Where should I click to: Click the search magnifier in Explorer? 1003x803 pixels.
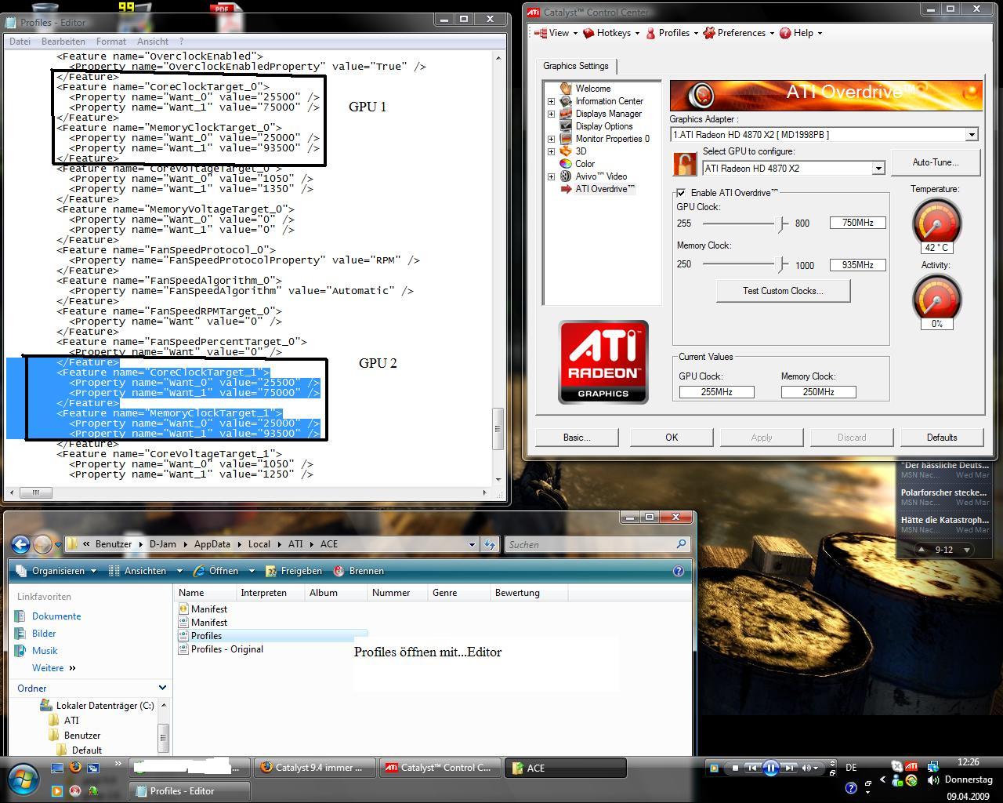coord(681,543)
